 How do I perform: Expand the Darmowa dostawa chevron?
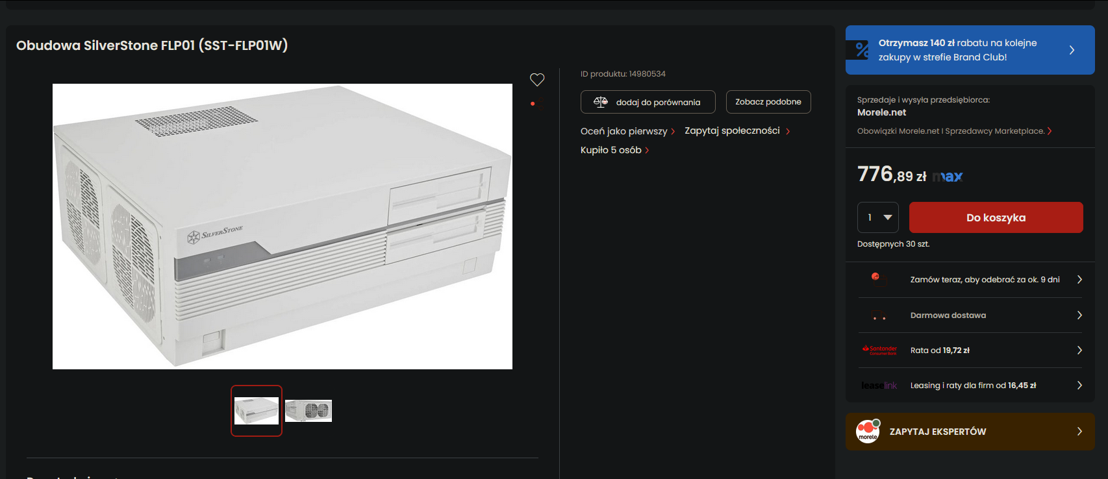tap(1079, 315)
